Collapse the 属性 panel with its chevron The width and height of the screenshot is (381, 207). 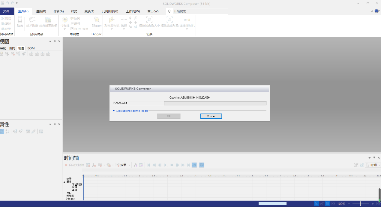(x=50, y=124)
